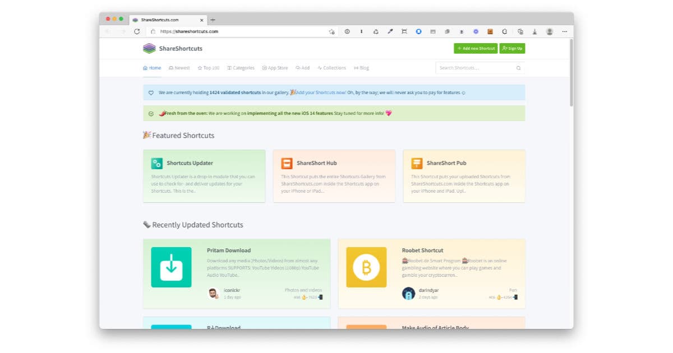Click the page vertical scrollbar

click(571, 73)
